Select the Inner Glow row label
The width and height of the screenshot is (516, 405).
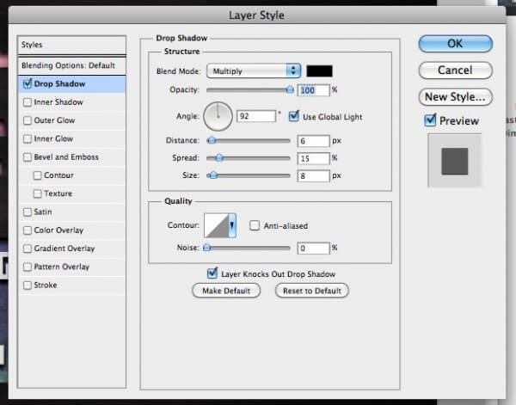53,138
